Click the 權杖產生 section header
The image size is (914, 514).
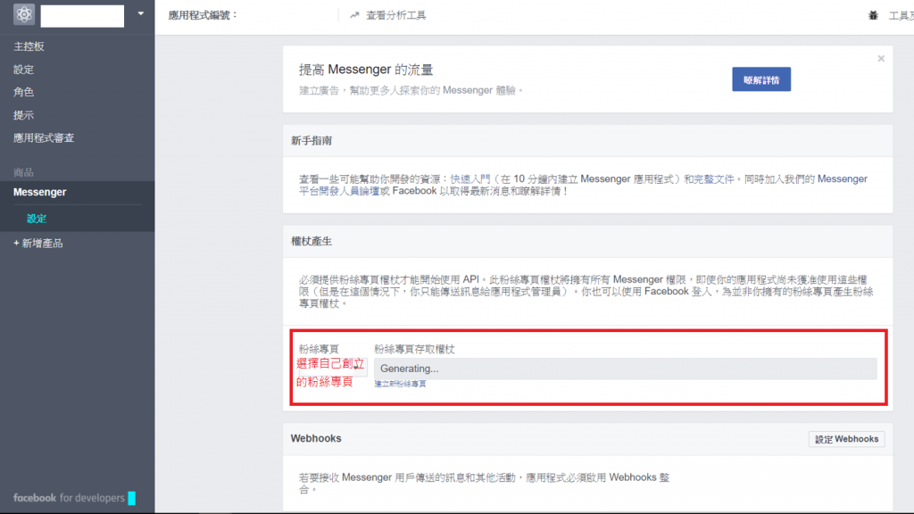point(312,241)
